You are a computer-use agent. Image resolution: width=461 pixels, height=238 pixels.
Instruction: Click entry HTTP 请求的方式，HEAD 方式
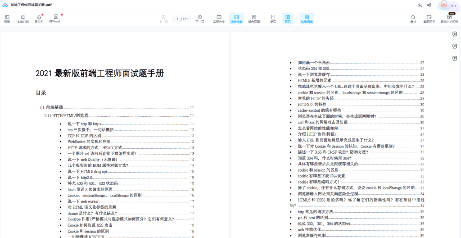[131, 147]
